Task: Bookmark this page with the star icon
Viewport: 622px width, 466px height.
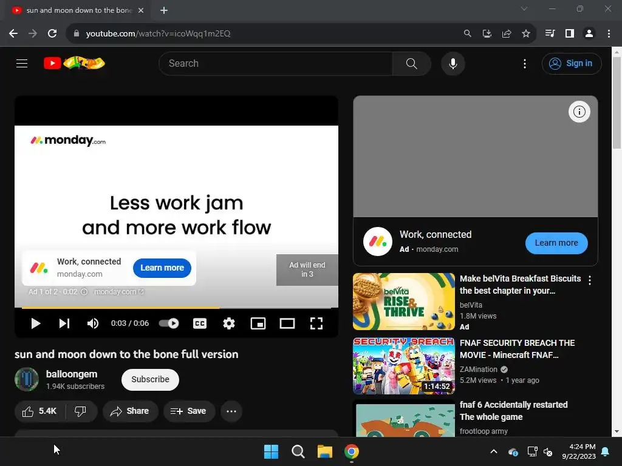Action: (x=526, y=34)
